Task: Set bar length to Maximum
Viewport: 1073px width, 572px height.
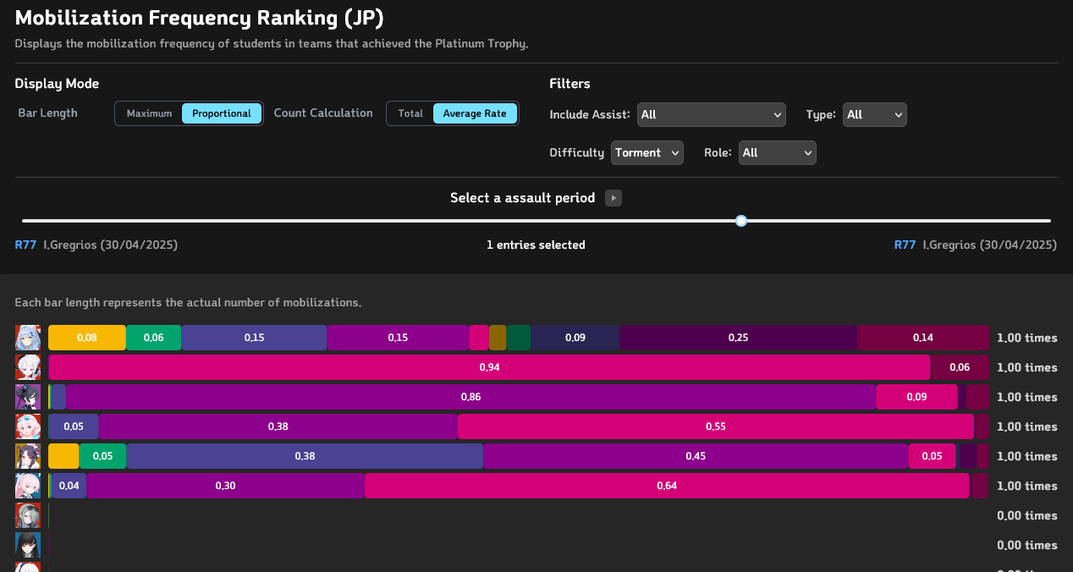Action: [149, 113]
